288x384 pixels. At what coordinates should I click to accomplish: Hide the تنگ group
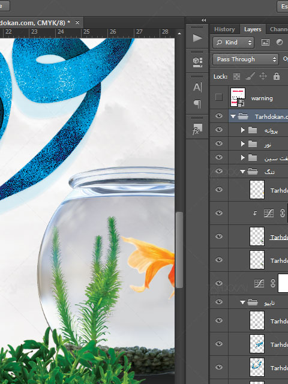[219, 171]
